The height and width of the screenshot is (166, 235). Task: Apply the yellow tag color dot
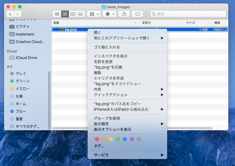[111, 139]
